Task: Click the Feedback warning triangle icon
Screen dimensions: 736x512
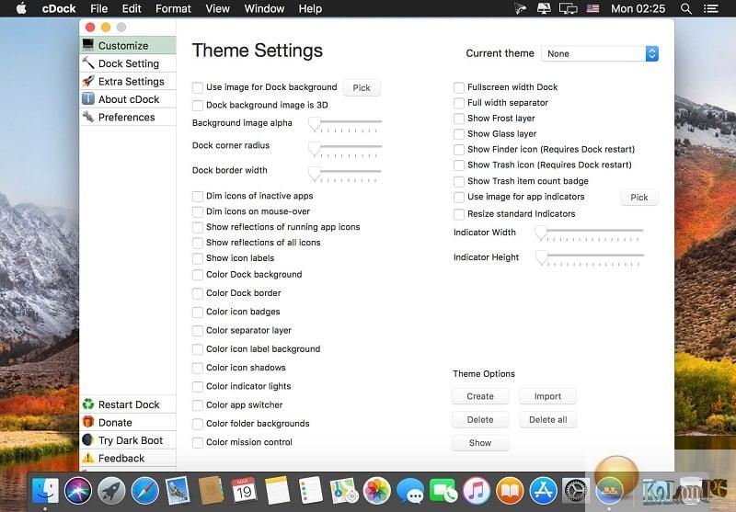Action: point(87,458)
